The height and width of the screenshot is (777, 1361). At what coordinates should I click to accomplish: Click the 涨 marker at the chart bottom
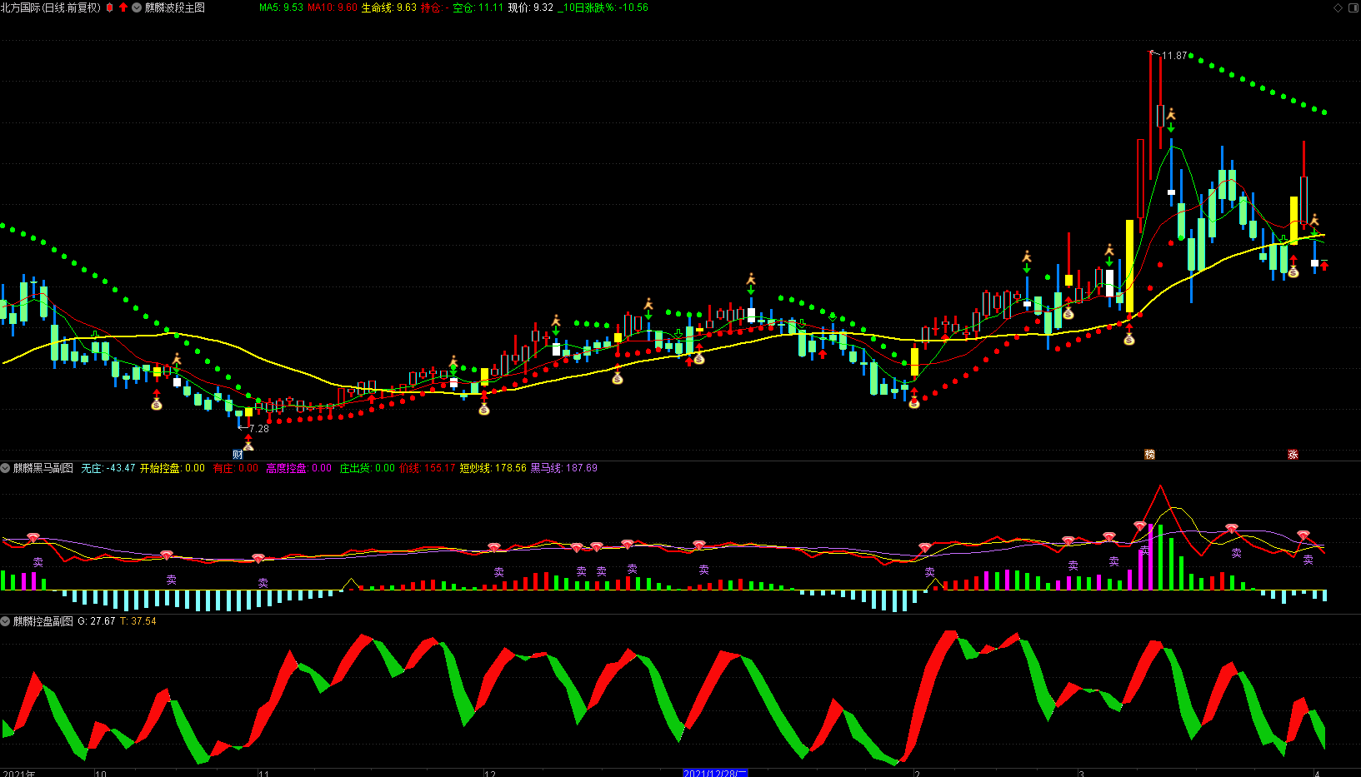click(x=1293, y=455)
